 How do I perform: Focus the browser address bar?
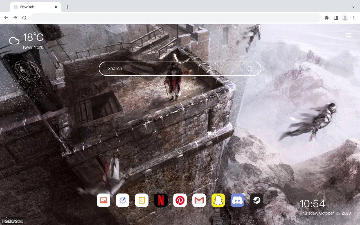click(x=175, y=18)
